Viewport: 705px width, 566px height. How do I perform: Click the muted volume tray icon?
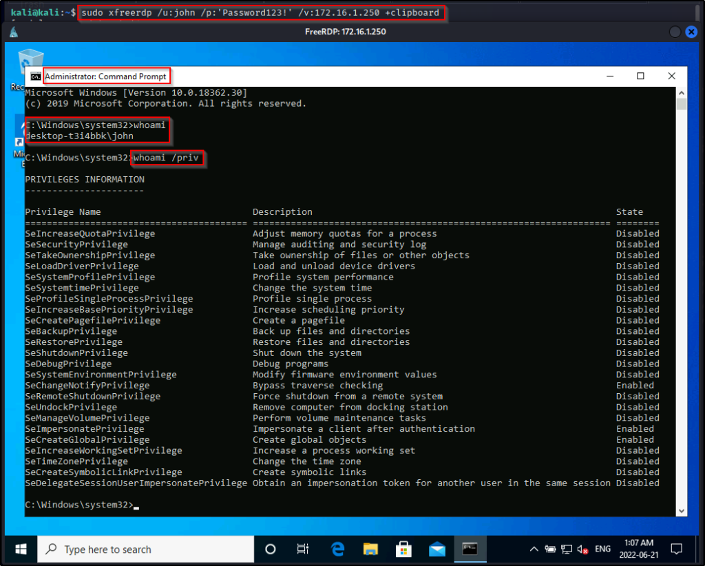(x=582, y=549)
